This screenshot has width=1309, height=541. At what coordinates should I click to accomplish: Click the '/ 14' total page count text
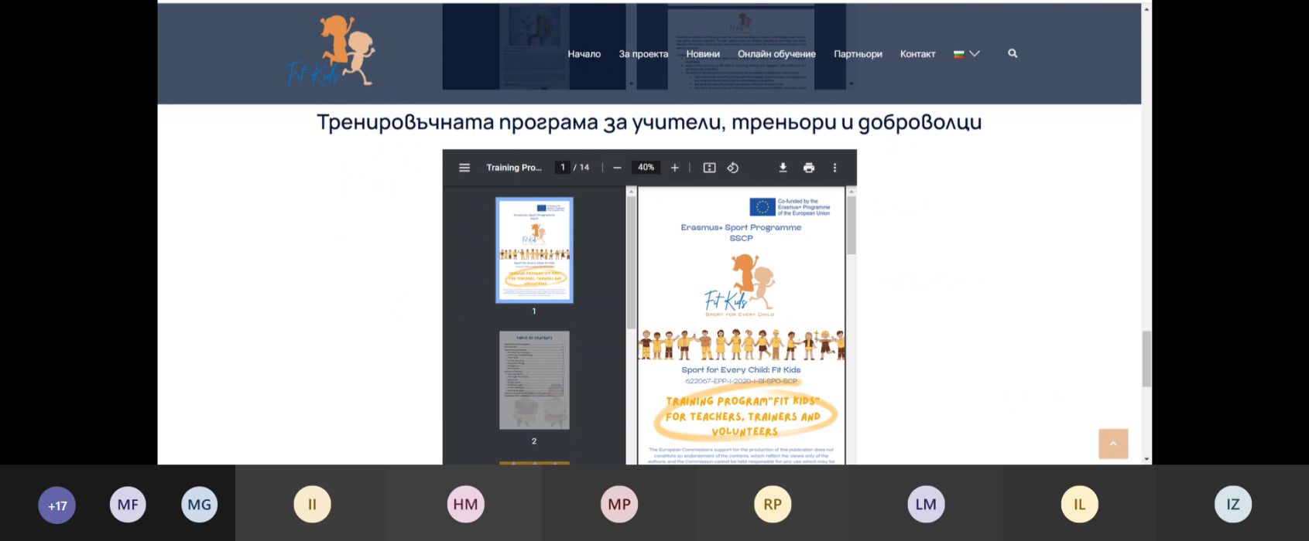(581, 168)
